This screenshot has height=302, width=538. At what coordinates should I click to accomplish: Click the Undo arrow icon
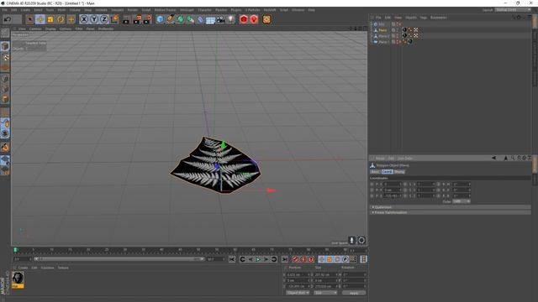(8, 19)
